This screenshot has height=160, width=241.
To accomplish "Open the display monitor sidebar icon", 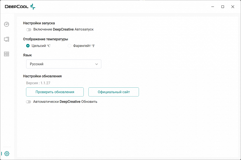I will tap(6, 39).
